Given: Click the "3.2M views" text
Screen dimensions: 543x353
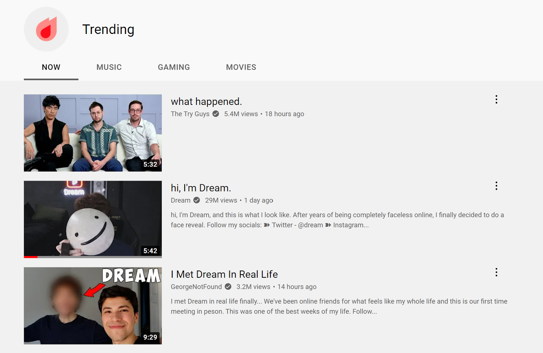Looking at the screenshot, I should point(253,287).
